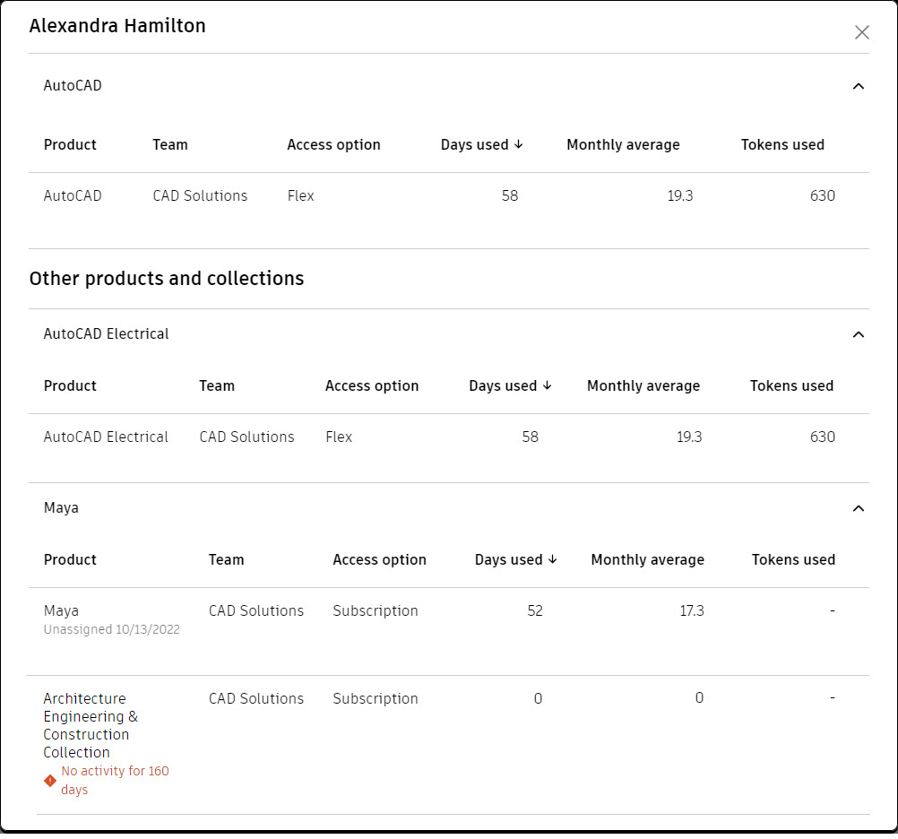Click 52 days used in Maya row
The image size is (898, 839).
click(x=535, y=611)
